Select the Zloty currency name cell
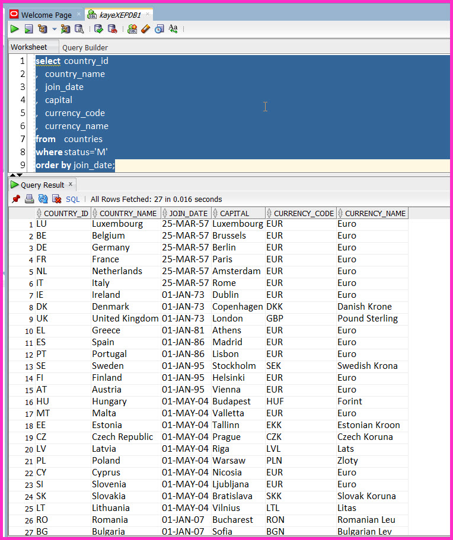 click(372, 461)
